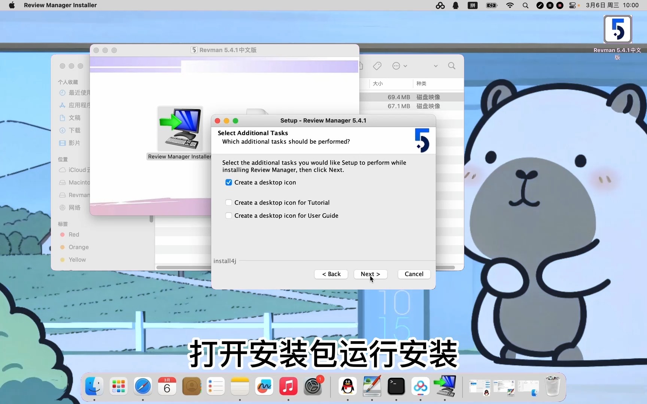Open the Review Manager Installer menu
Image resolution: width=647 pixels, height=404 pixels.
pos(60,5)
